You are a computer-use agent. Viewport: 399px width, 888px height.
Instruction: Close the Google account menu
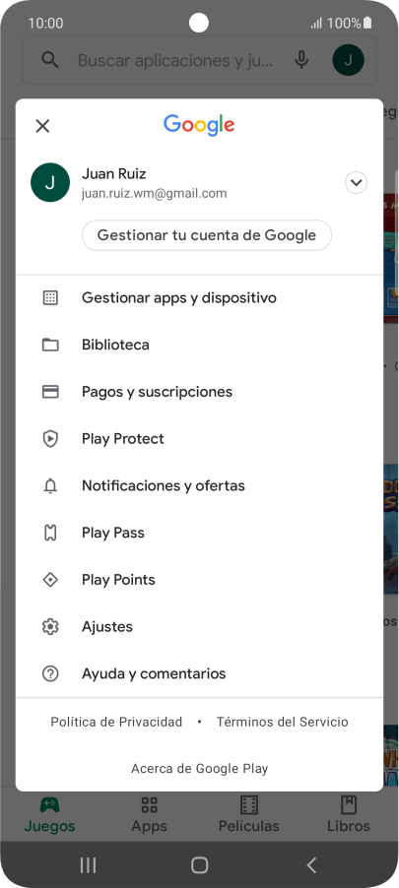(x=42, y=126)
